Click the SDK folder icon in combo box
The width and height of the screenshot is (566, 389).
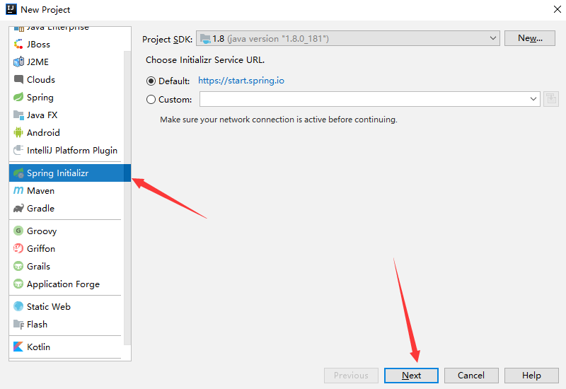[205, 39]
